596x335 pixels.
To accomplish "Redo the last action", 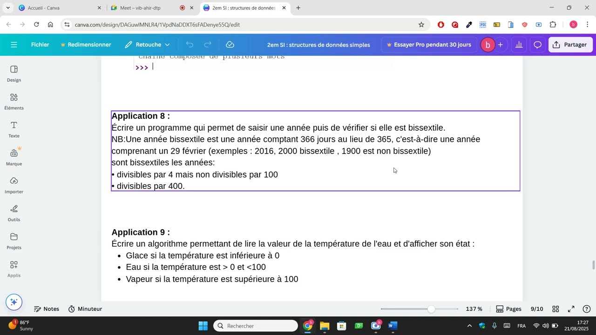I will click(208, 45).
